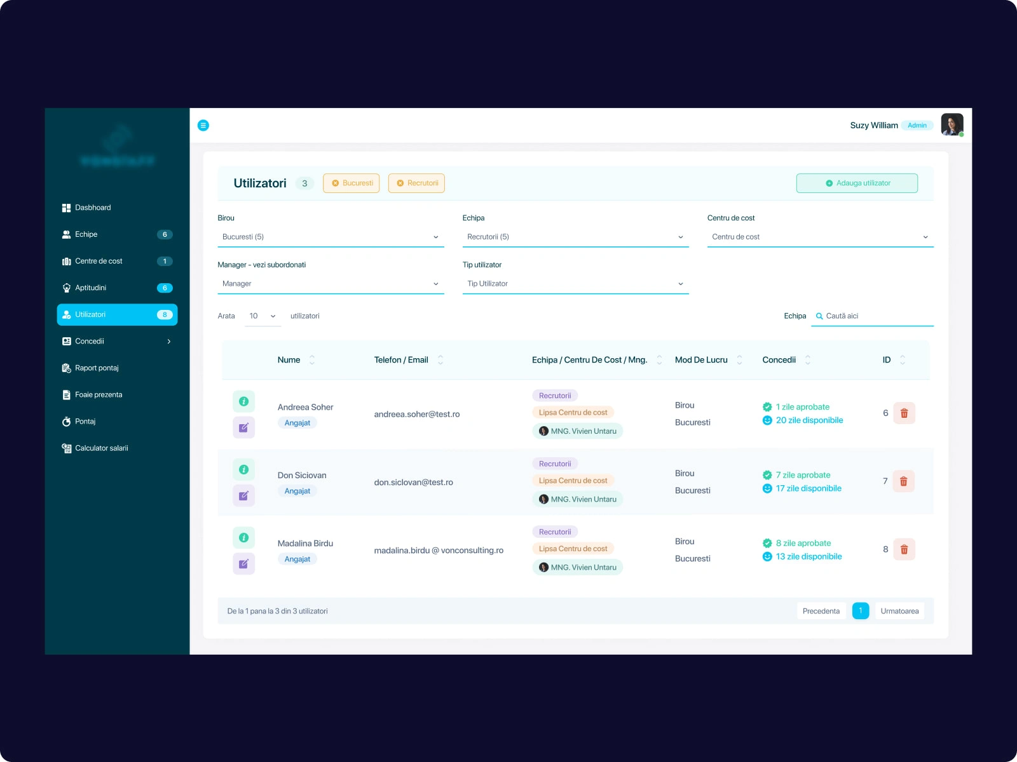Screen dimensions: 1017x762
Task: Click the Raport pontaj icon
Action: [x=66, y=368]
